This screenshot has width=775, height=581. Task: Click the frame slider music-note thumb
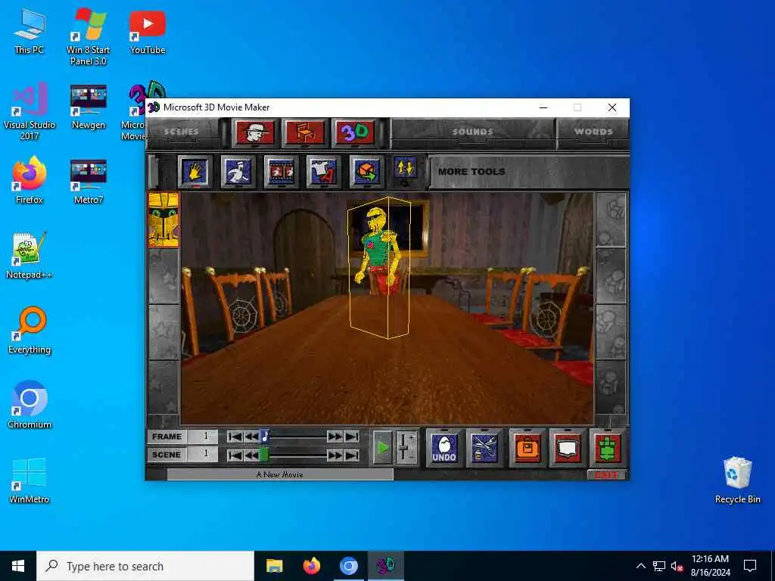click(x=264, y=437)
